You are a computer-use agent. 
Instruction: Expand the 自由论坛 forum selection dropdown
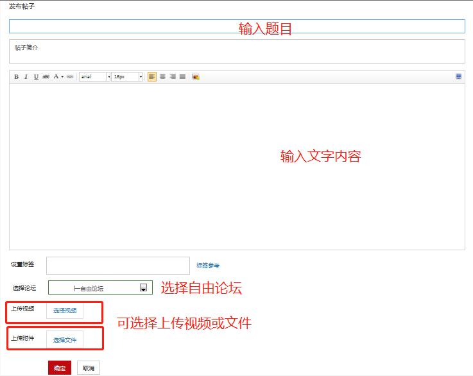click(x=144, y=288)
